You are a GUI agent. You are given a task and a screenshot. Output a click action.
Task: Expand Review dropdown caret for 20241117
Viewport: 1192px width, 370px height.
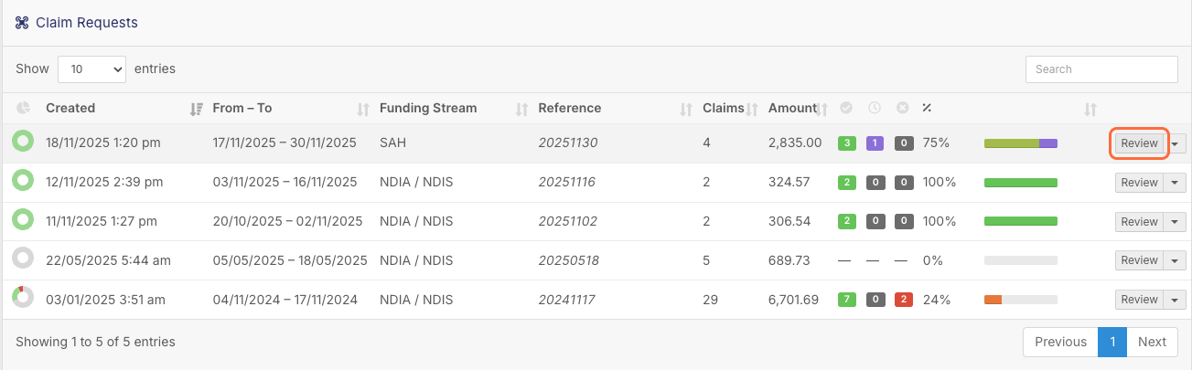1175,299
